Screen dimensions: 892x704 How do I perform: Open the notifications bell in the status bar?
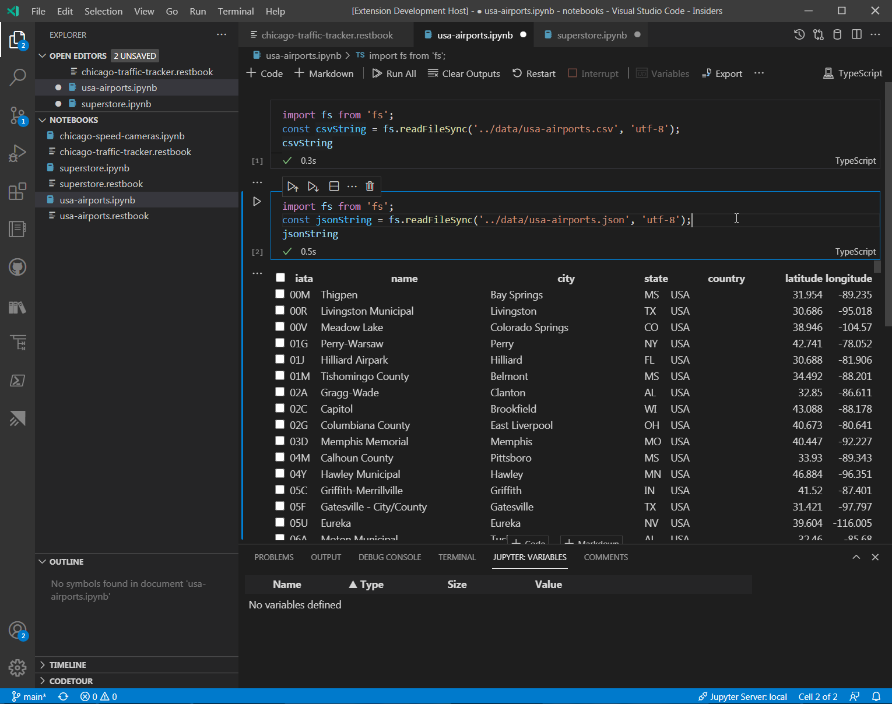877,696
